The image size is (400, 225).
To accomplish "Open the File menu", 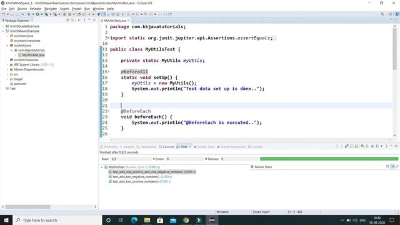I will click(x=4, y=9).
